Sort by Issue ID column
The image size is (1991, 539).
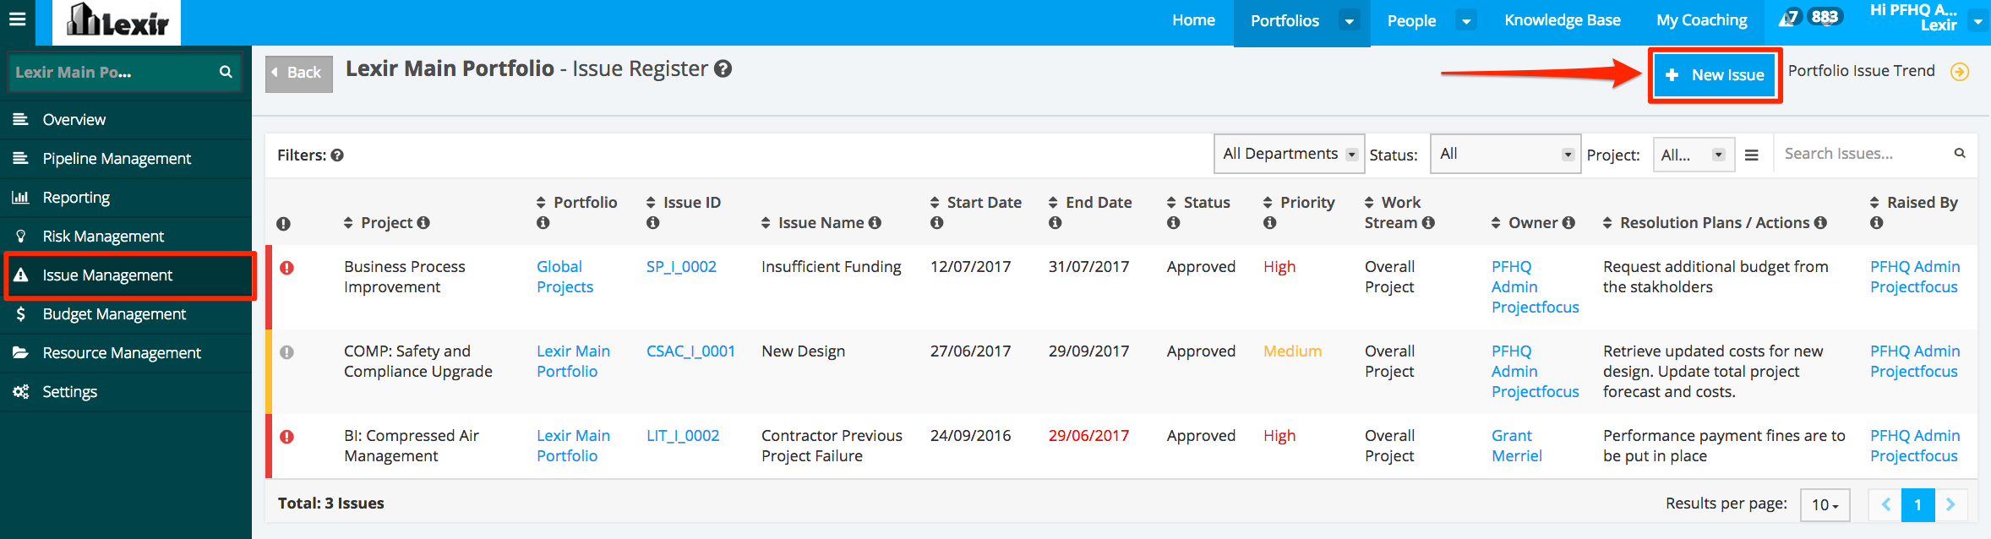651,203
